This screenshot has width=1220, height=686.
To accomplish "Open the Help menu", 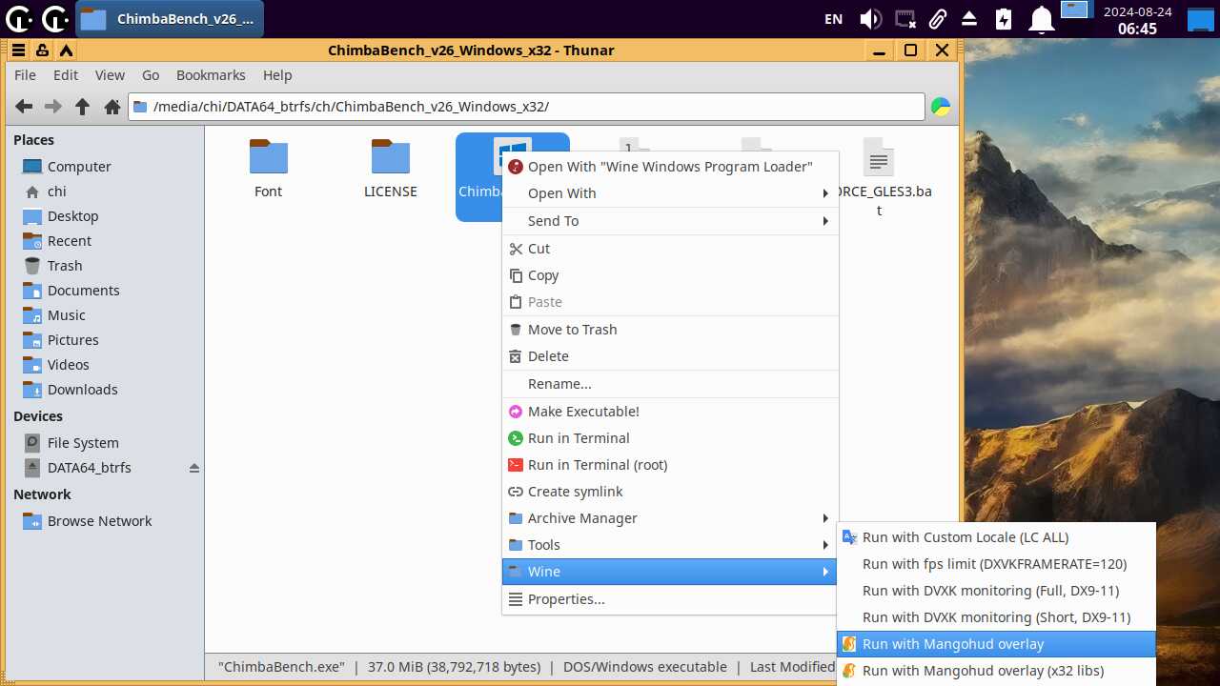I will tap(277, 75).
